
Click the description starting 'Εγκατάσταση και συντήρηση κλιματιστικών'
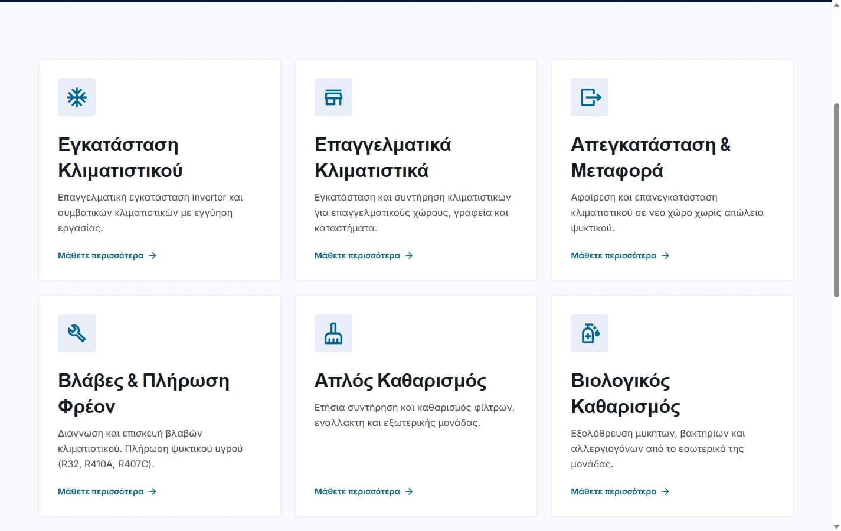(413, 212)
